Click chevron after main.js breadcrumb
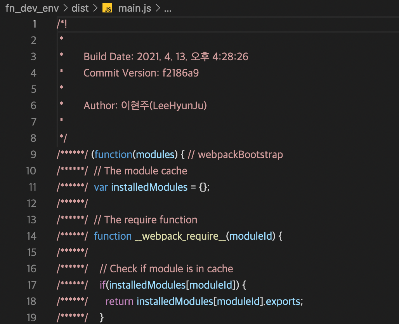The height and width of the screenshot is (324, 399). tap(158, 9)
